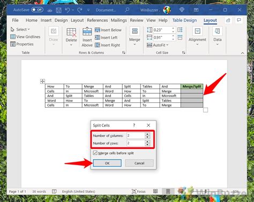254x202 pixels.
Task: Click Cancel in Split Cells dialog
Action: click(139, 163)
